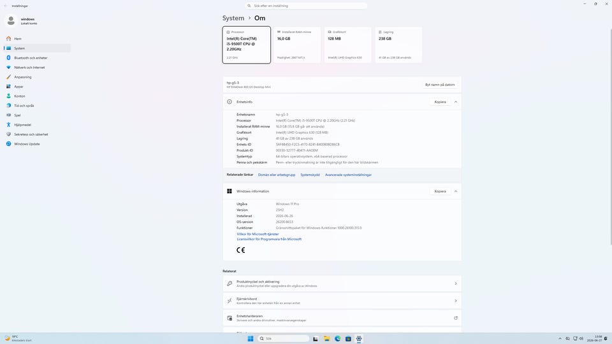This screenshot has width=612, height=344.
Task: Click the System breadcrumb
Action: coord(233,18)
